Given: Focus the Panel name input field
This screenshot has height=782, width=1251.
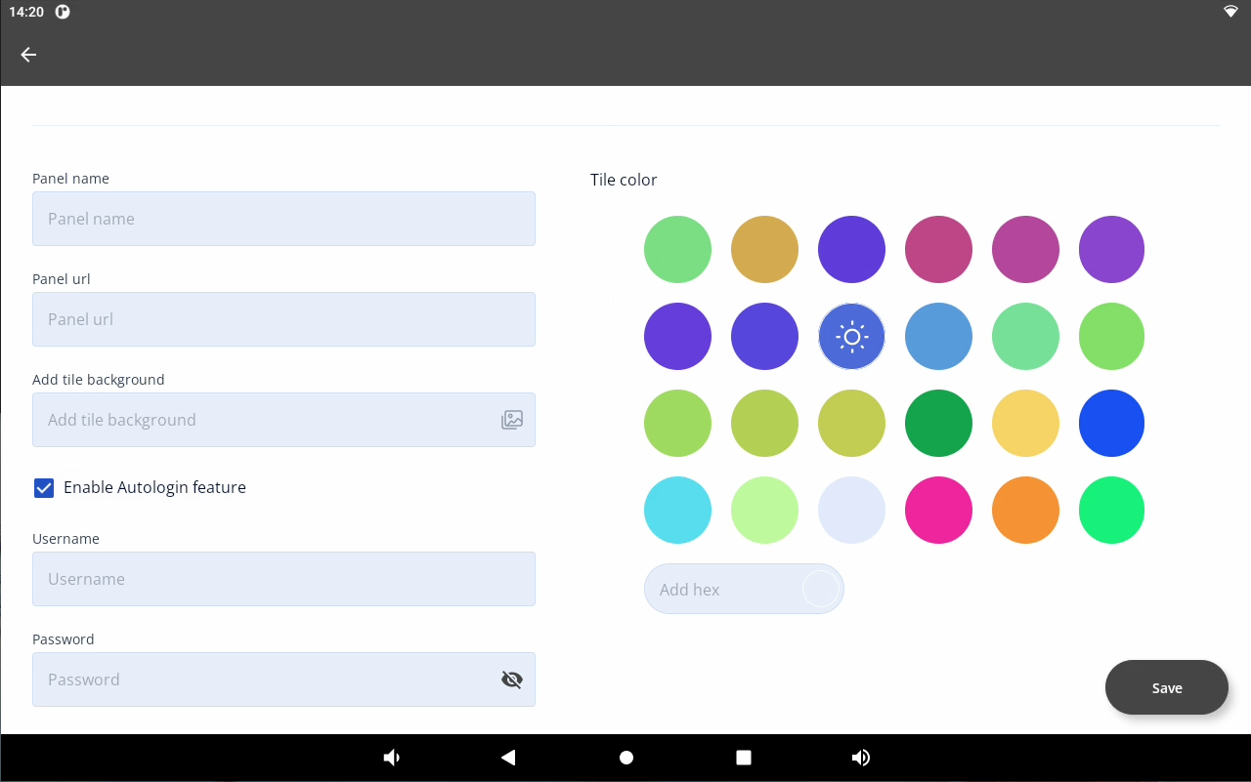Looking at the screenshot, I should coord(283,219).
